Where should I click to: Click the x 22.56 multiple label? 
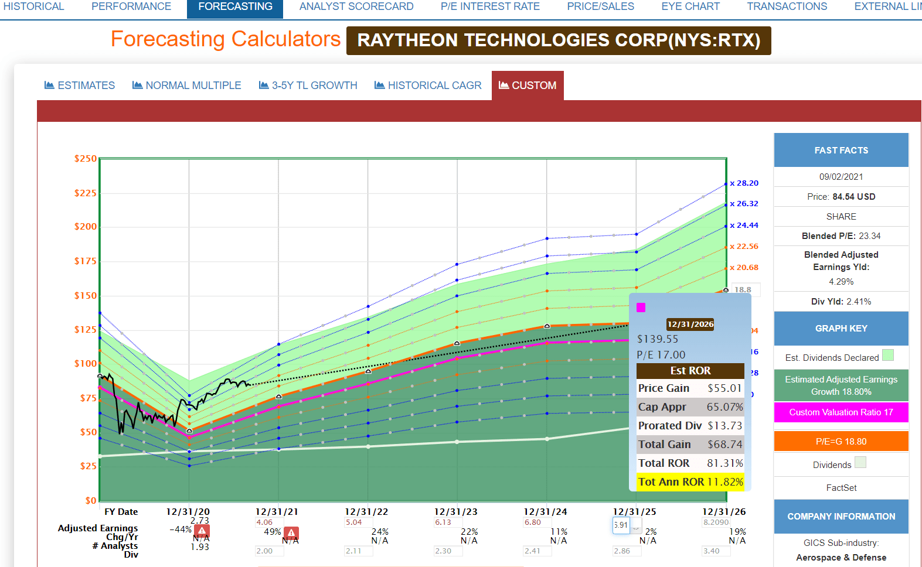tap(744, 247)
